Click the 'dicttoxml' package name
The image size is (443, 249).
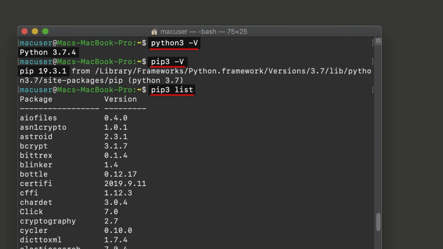tap(41, 240)
